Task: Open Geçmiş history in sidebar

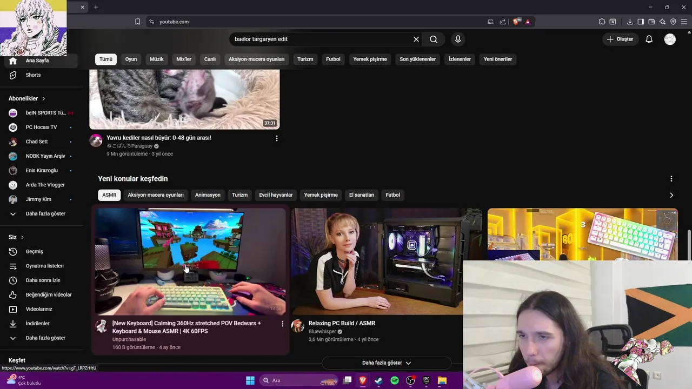Action: (41, 251)
